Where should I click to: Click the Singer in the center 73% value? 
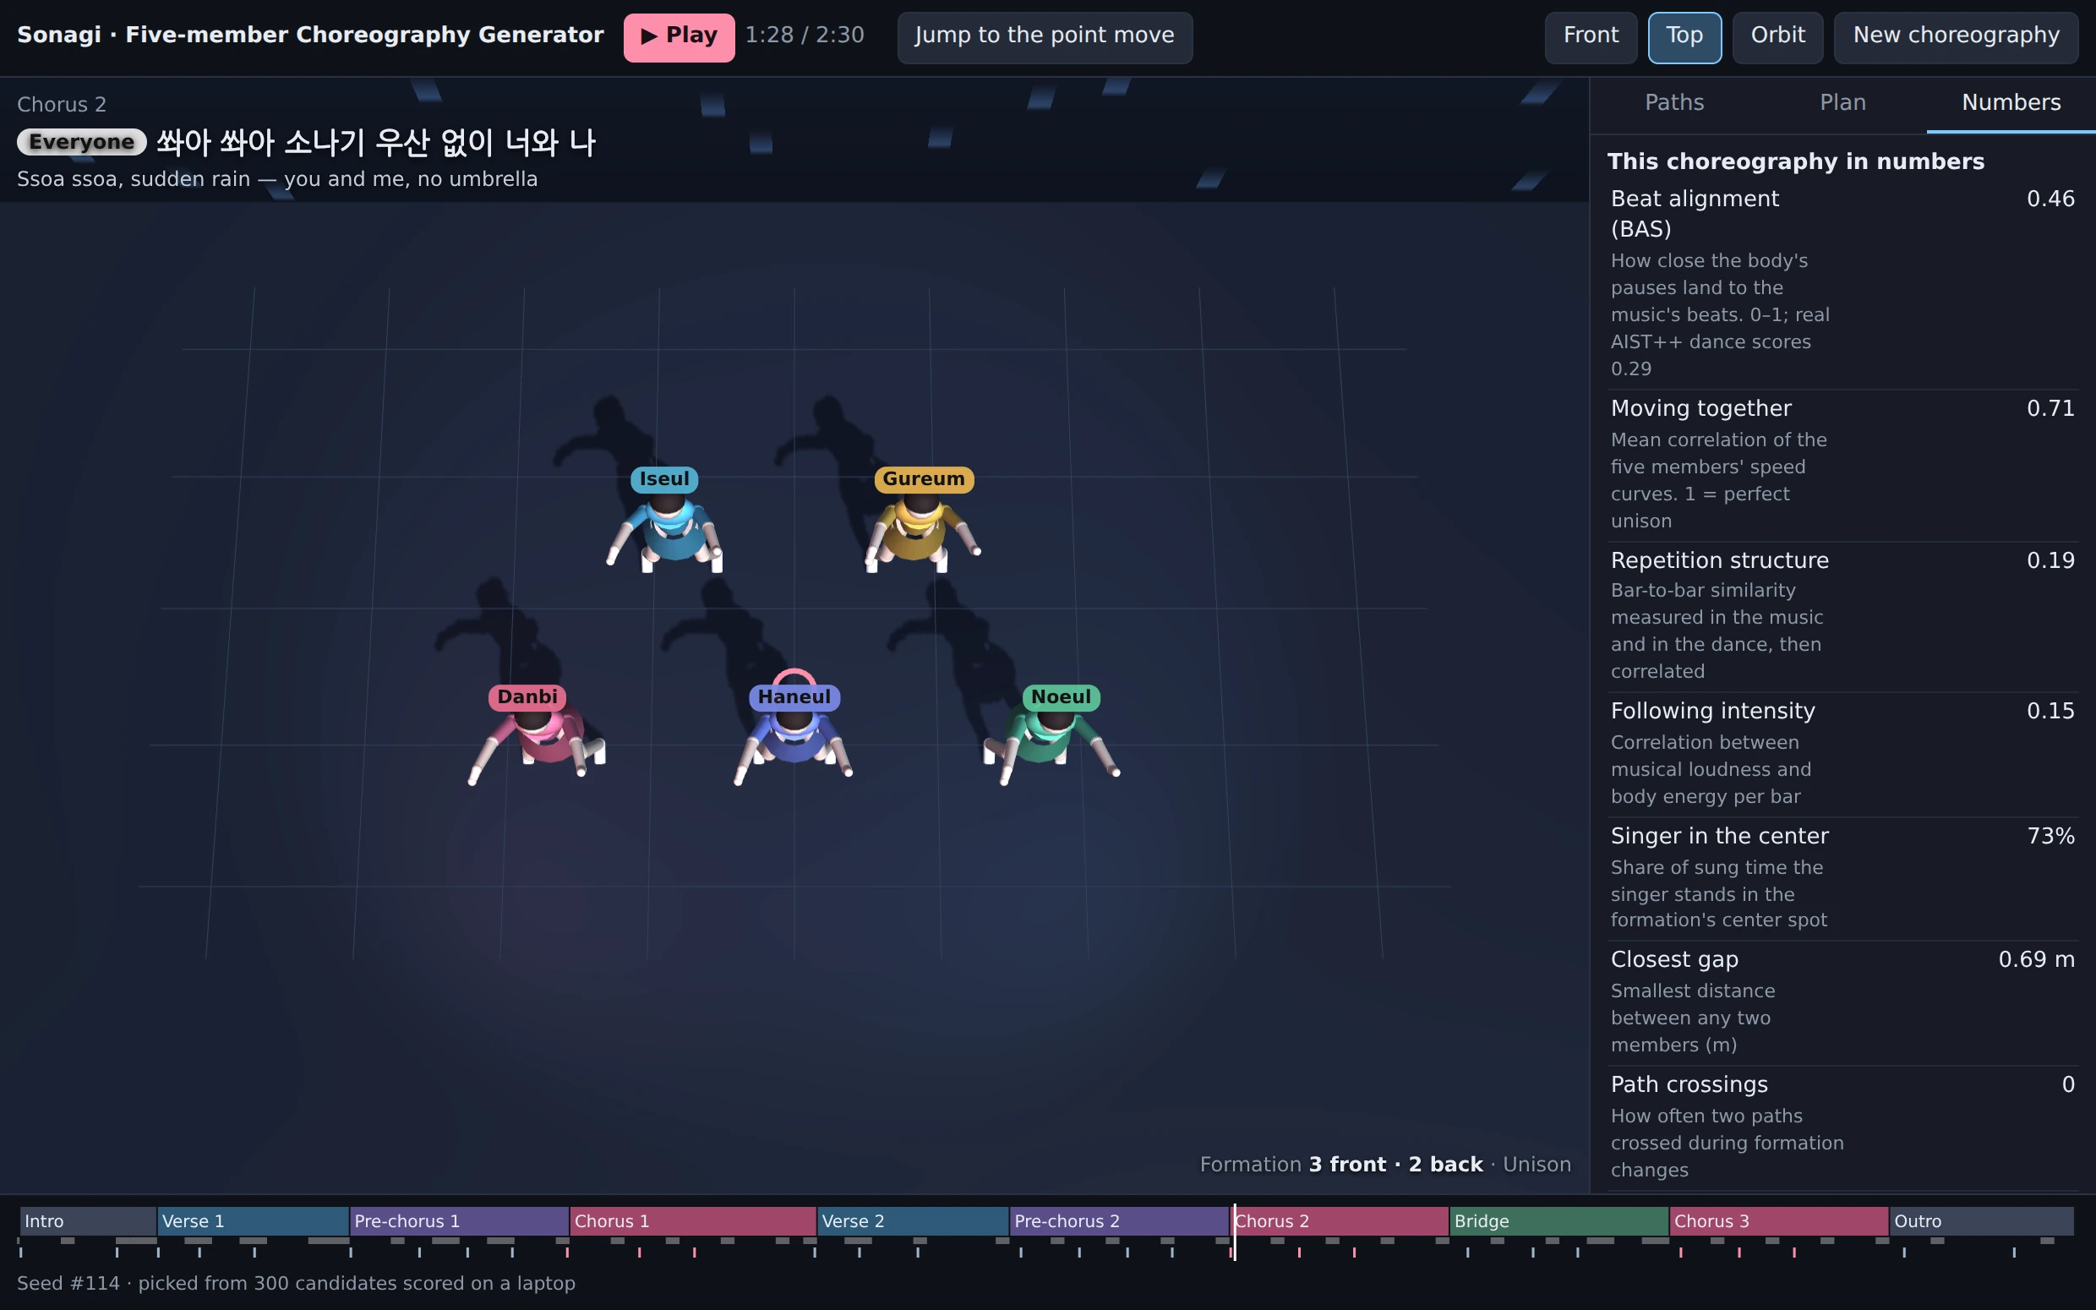pos(2050,836)
